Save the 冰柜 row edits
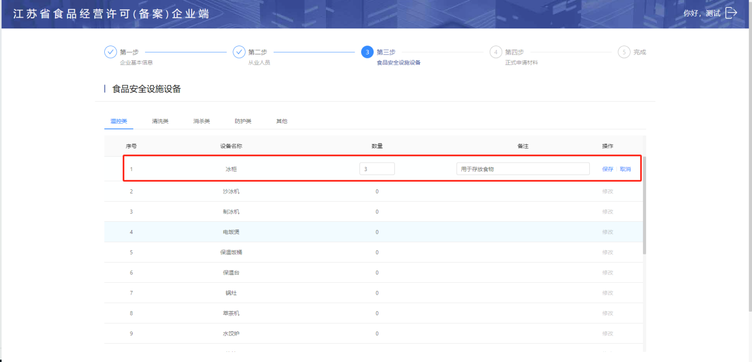This screenshot has height=362, width=752. [x=608, y=169]
